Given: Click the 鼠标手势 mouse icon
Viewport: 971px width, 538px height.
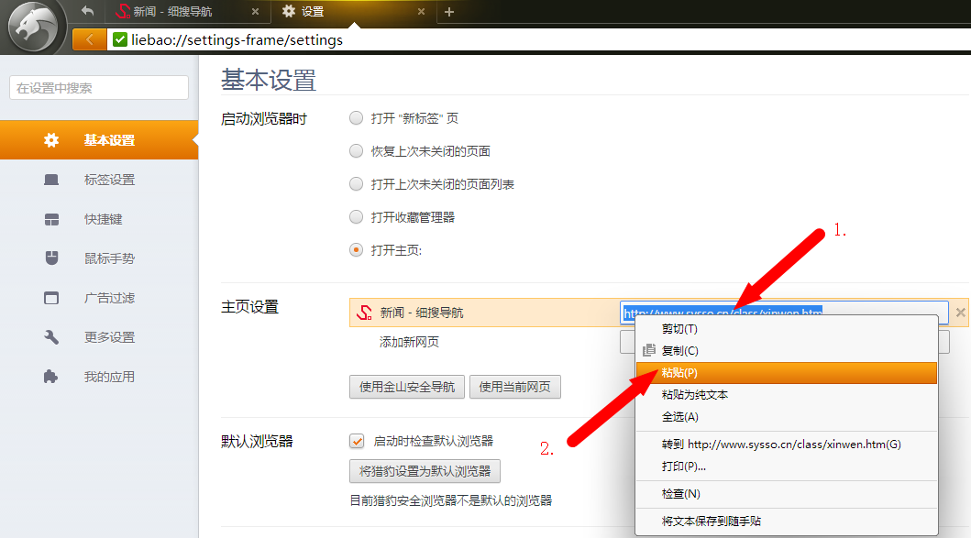Looking at the screenshot, I should tap(51, 258).
